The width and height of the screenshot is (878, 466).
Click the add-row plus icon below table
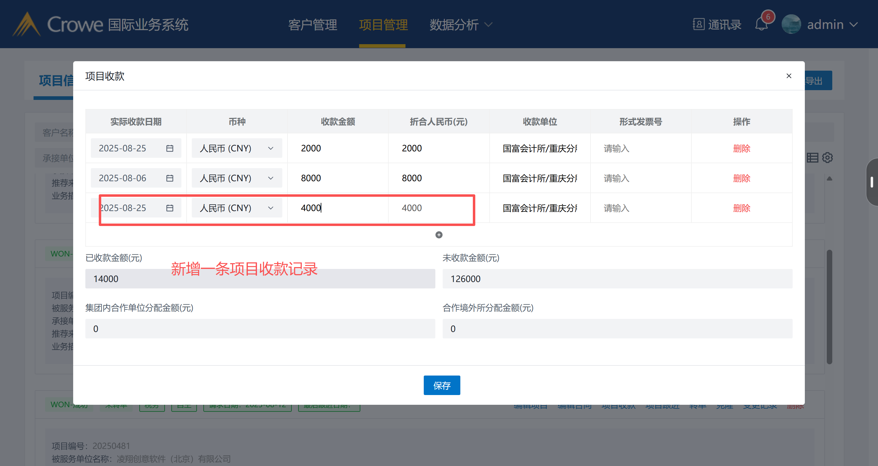pos(439,235)
